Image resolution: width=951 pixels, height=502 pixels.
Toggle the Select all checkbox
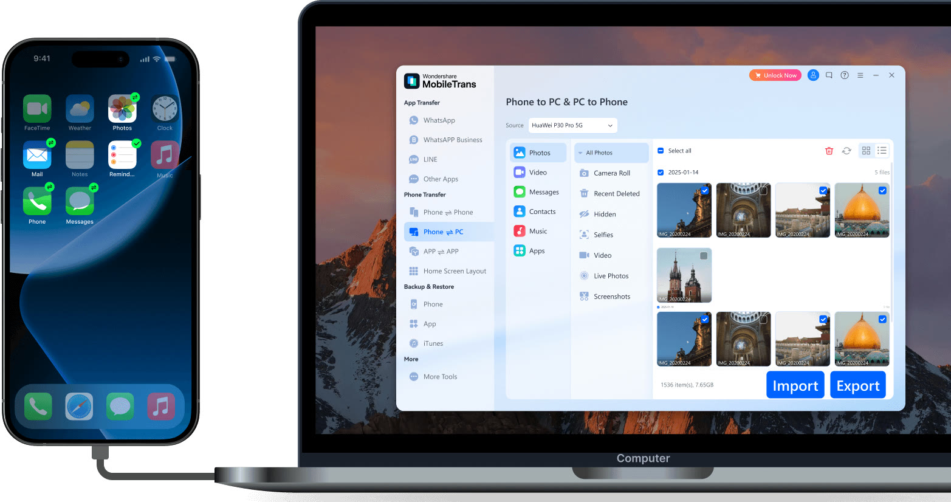pos(661,151)
